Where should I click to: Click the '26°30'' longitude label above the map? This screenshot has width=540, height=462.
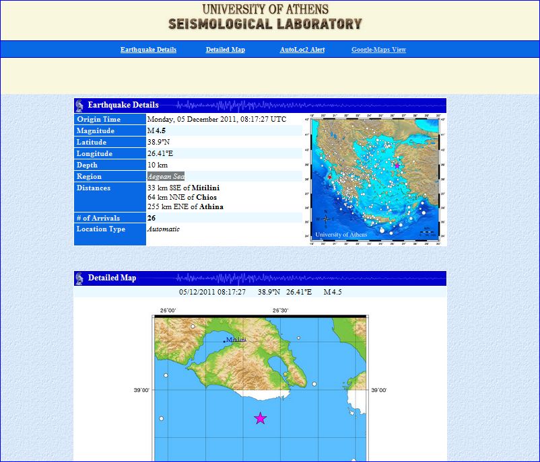coord(280,311)
